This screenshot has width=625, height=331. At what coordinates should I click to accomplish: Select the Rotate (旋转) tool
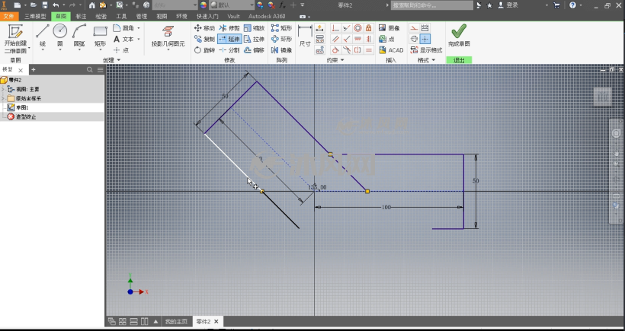204,50
